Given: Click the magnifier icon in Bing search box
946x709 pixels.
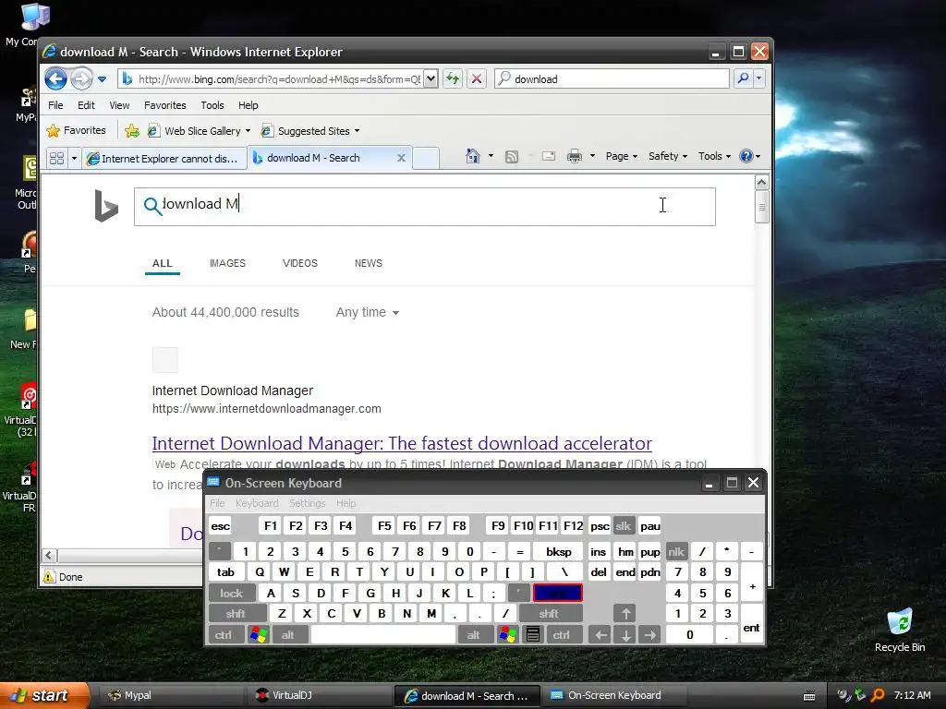Looking at the screenshot, I should tap(152, 206).
